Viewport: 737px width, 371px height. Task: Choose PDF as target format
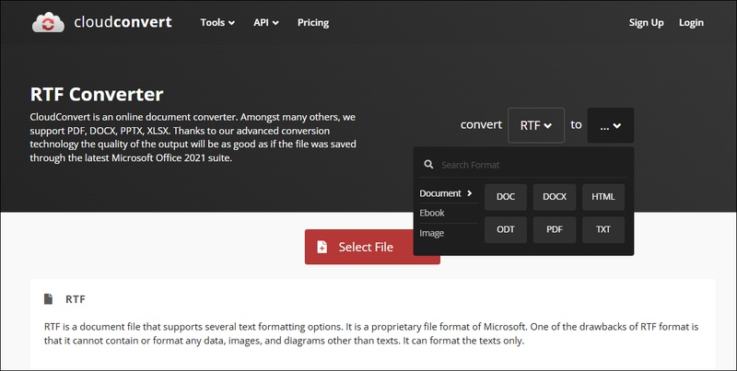(555, 229)
